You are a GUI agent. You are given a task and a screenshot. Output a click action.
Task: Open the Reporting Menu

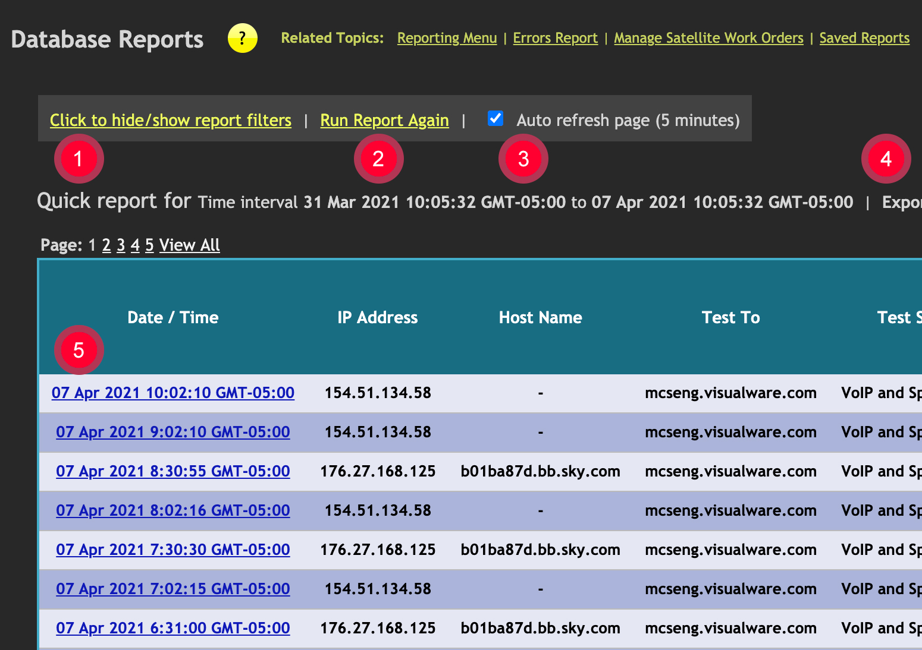click(447, 37)
